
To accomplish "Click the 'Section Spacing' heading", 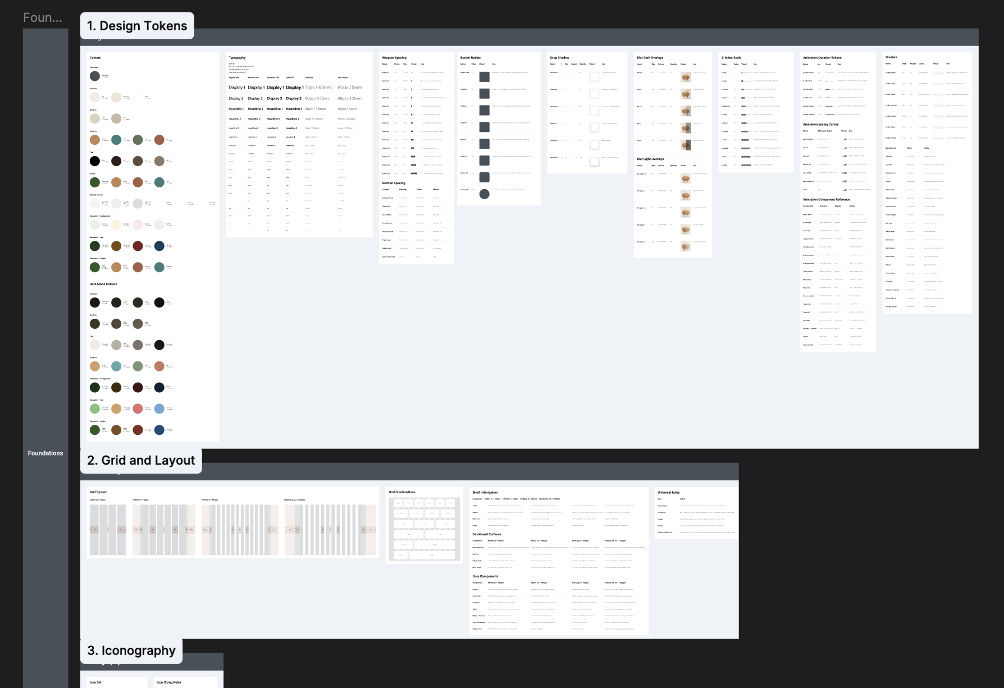I will point(394,183).
